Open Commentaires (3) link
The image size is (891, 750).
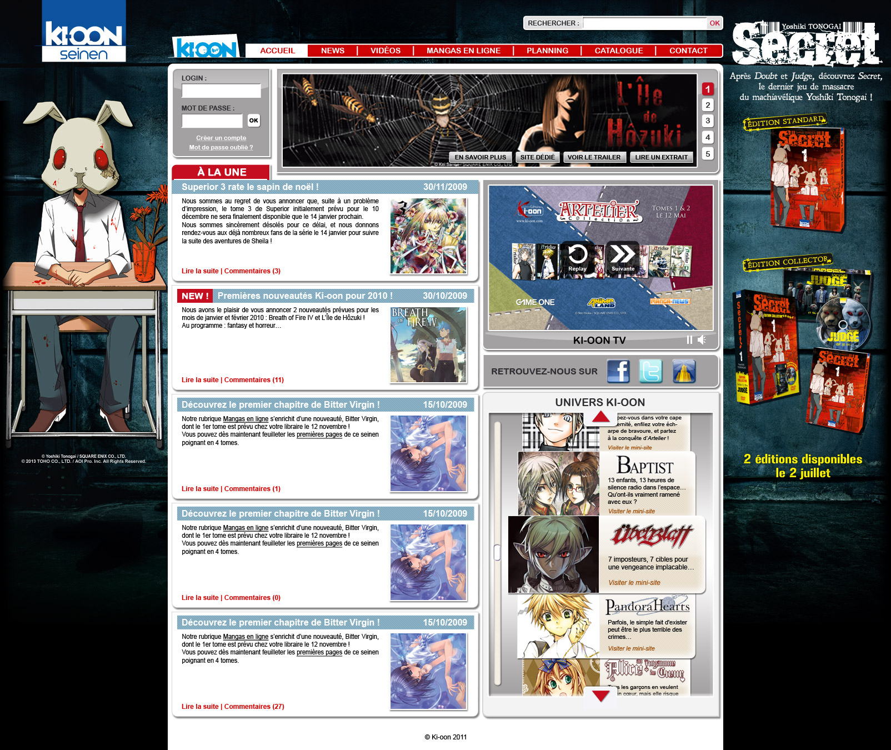[x=252, y=271]
